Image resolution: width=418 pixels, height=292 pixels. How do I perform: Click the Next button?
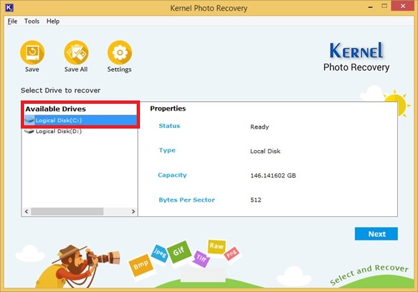tap(376, 234)
